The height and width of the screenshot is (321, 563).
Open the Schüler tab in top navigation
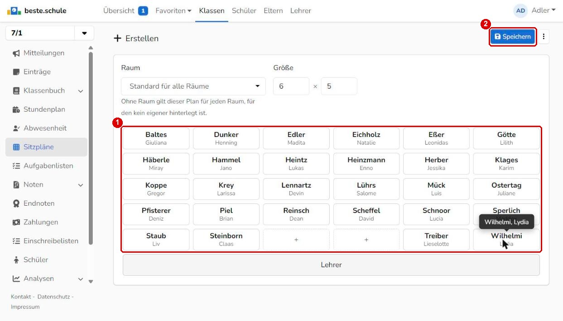point(244,10)
